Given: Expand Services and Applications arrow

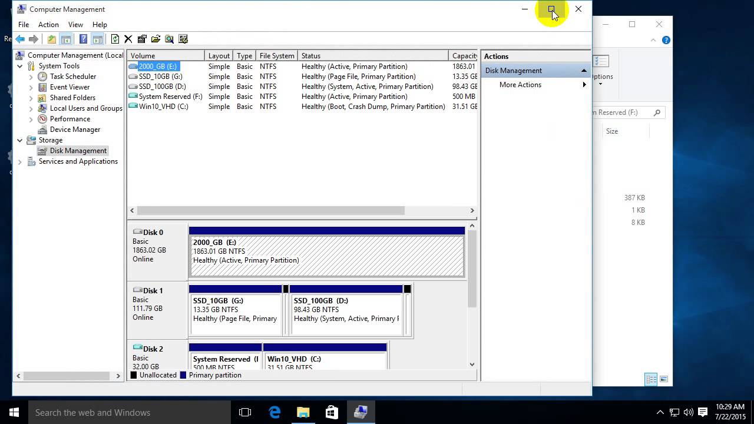Looking at the screenshot, I should point(20,161).
